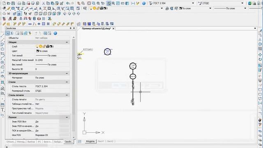Toggle the highlighted pan button in top toolbar
The image size is (263, 148).
pyautogui.click(x=109, y=3)
